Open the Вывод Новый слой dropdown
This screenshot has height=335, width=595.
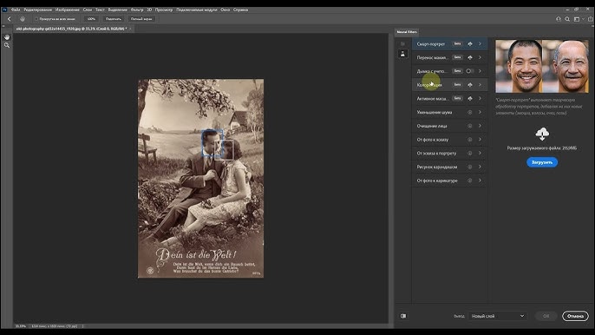498,316
